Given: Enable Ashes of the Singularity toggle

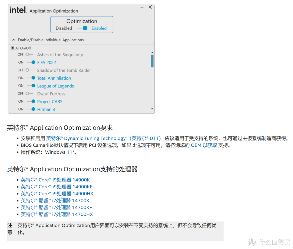Looking at the screenshot, I should (29, 54).
